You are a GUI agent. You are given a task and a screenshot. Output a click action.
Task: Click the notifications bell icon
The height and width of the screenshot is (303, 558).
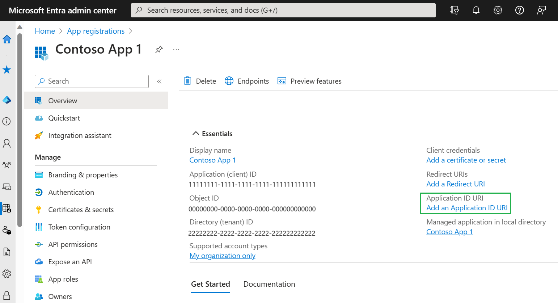tap(476, 10)
